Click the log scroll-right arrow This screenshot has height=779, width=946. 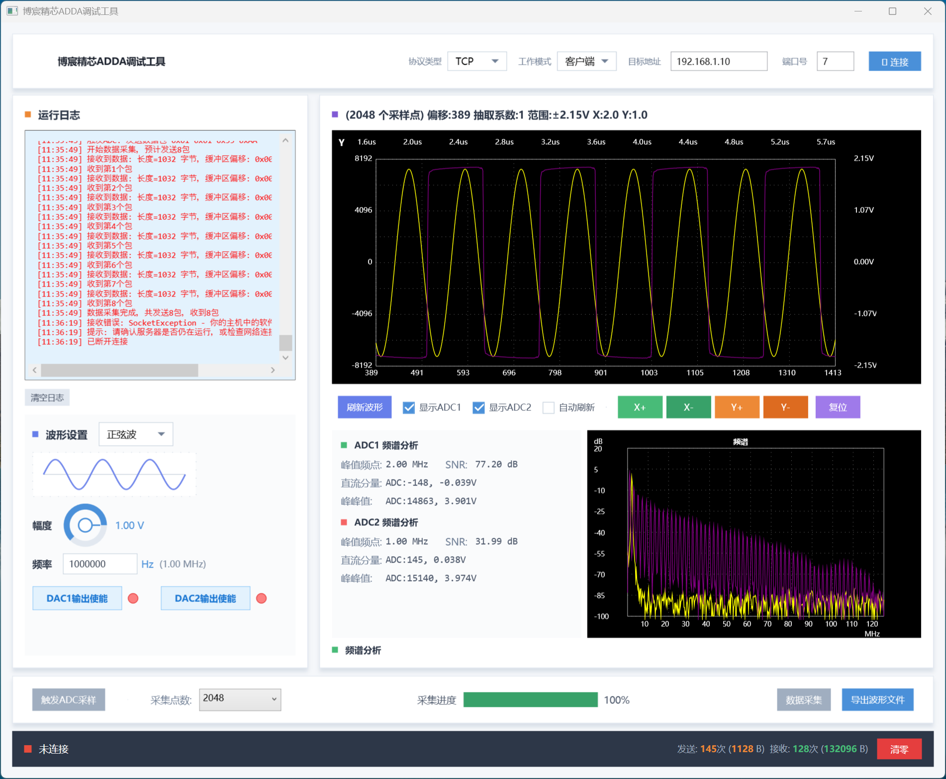point(273,370)
